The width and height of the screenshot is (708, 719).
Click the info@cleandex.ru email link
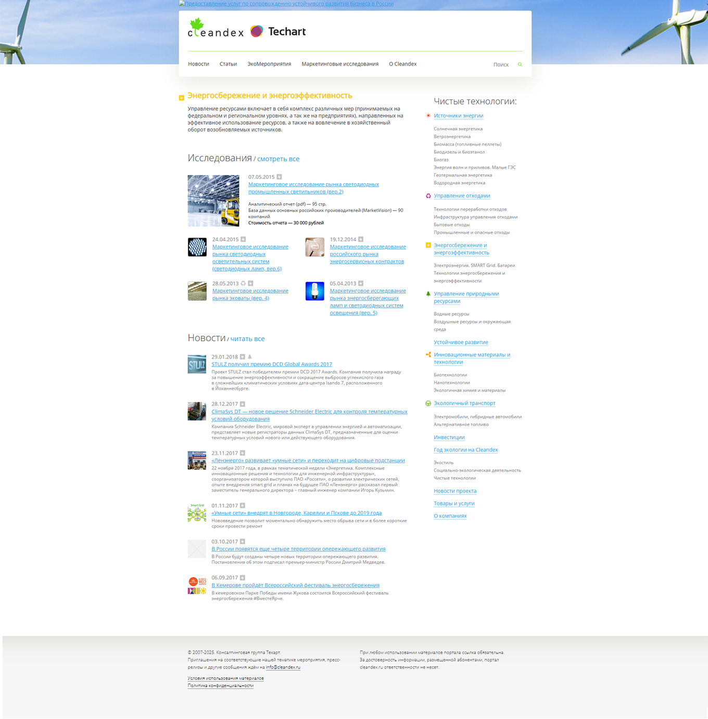283,667
